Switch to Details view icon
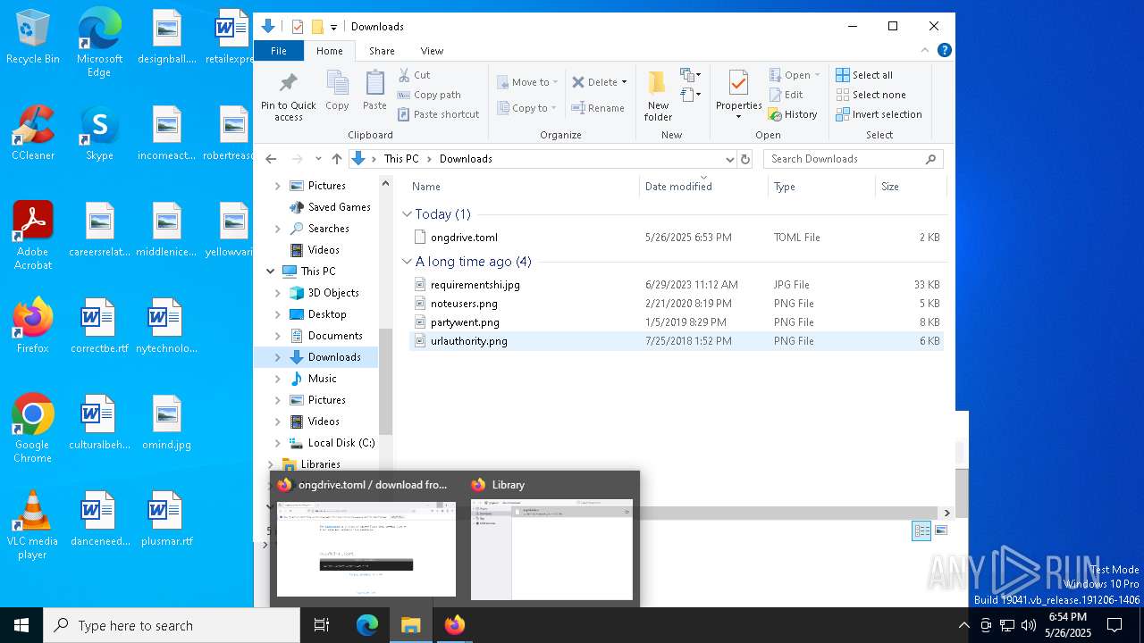The image size is (1144, 643). click(921, 530)
